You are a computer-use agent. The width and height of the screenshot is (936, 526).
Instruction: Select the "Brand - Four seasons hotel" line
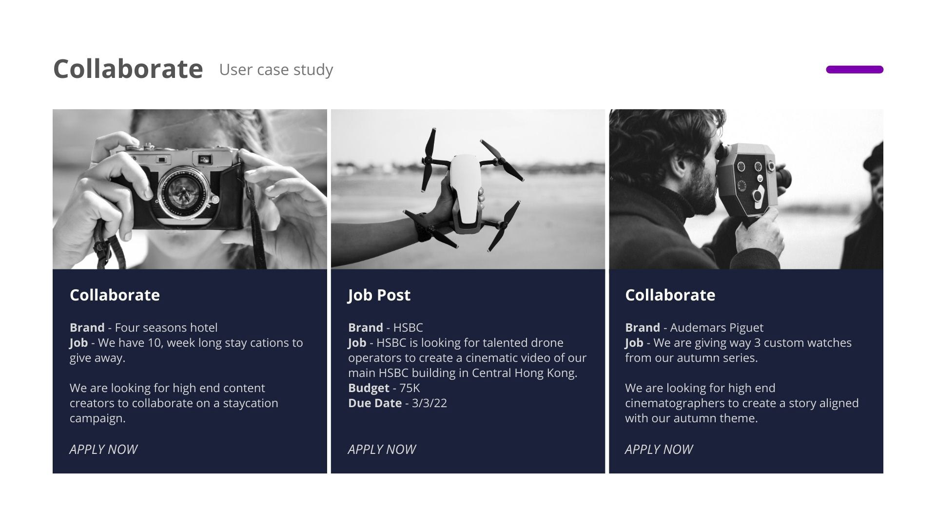(143, 328)
